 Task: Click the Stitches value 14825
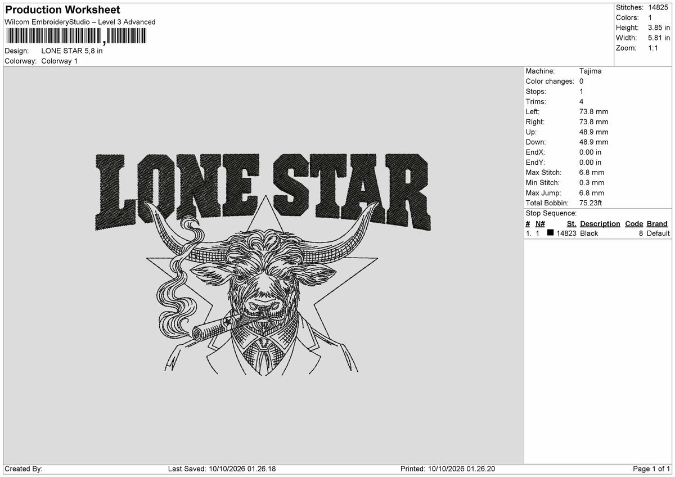659,7
